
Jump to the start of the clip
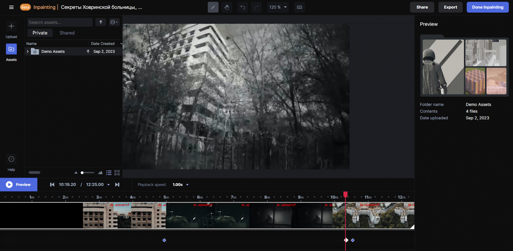52,185
